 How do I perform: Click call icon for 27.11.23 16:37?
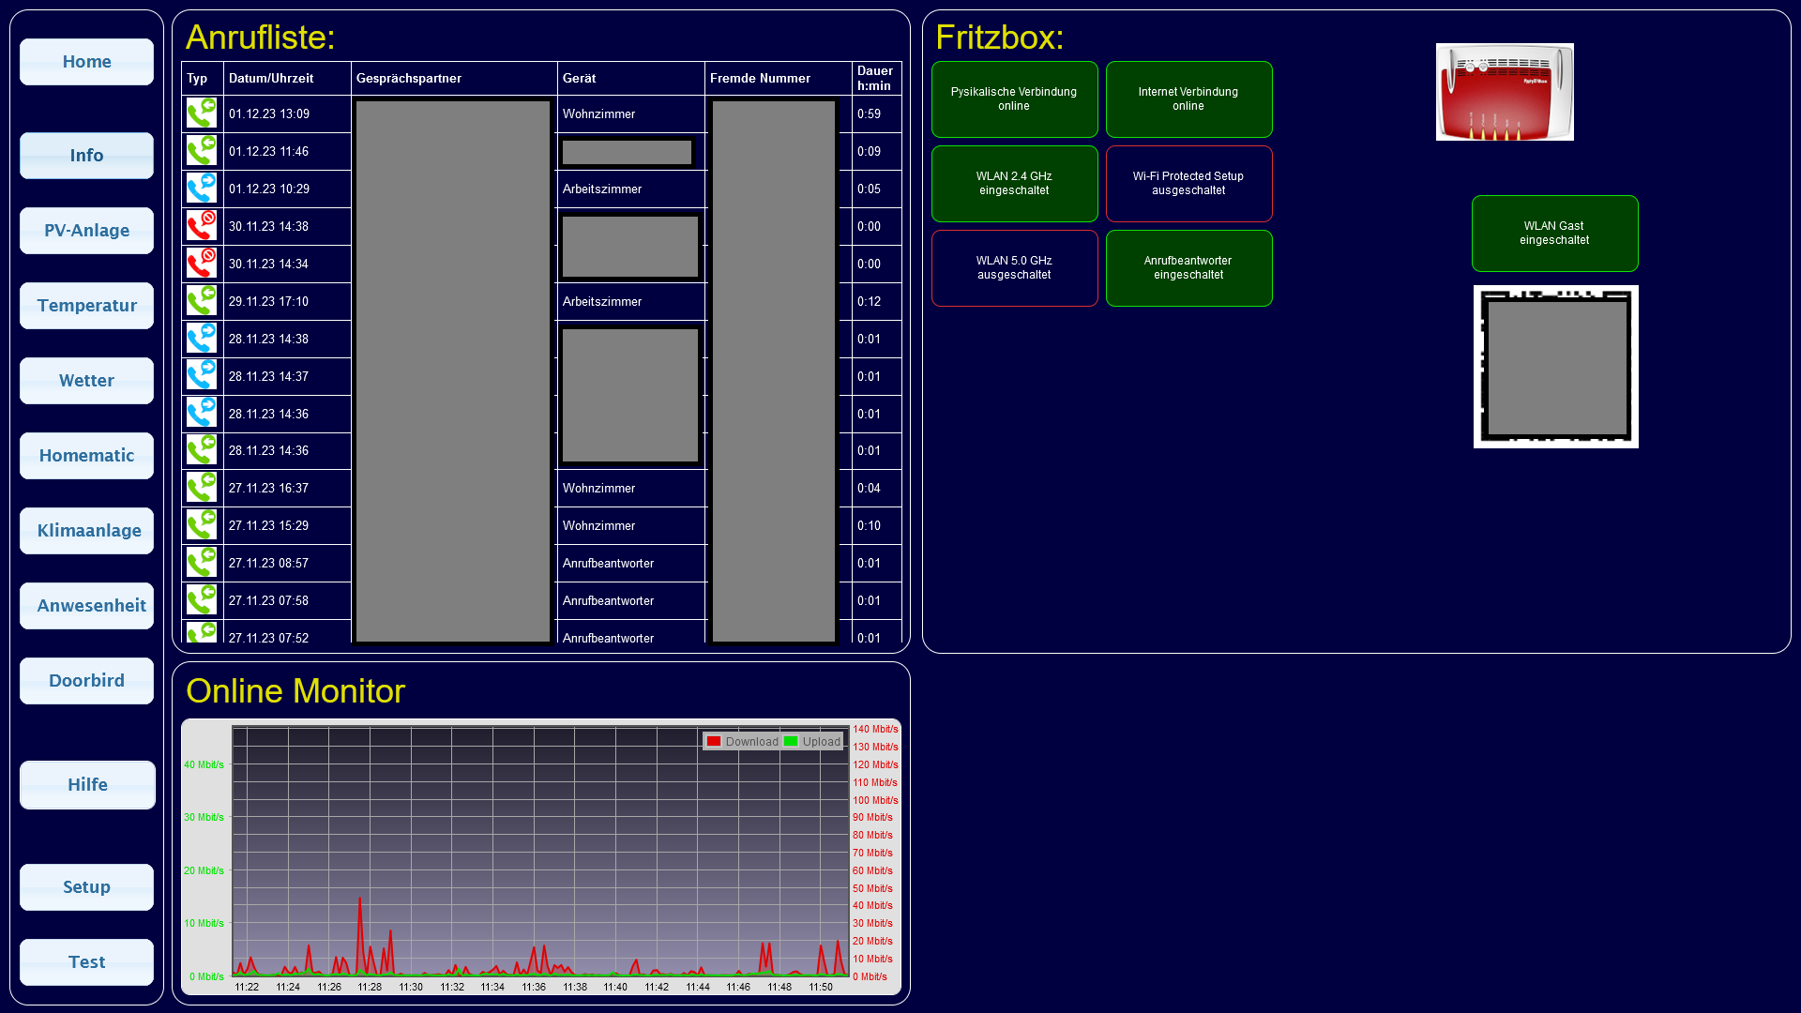[x=202, y=488]
